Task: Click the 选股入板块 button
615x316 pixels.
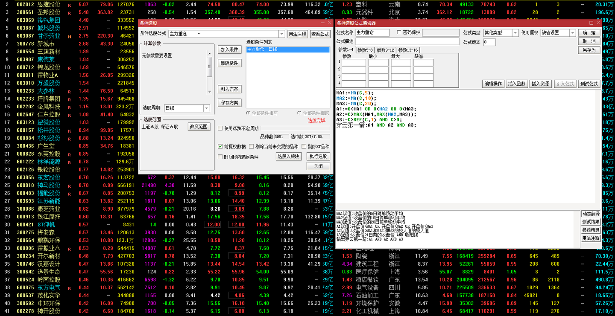Action: 288,157
